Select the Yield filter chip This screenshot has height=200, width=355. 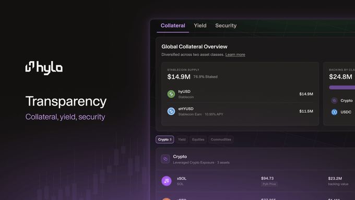point(182,139)
